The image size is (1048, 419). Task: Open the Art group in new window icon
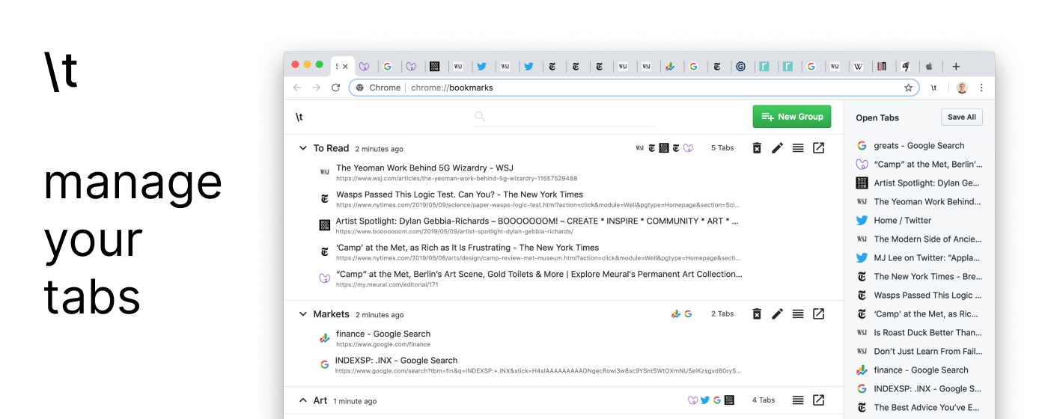coord(818,400)
